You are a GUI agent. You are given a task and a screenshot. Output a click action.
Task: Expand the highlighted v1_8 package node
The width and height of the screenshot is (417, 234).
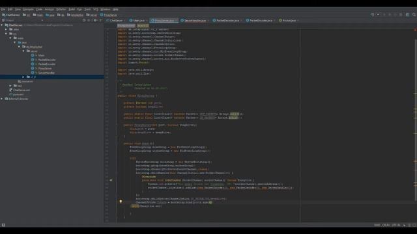[x=23, y=77]
